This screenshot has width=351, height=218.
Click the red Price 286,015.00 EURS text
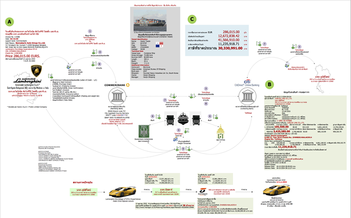pyautogui.click(x=22, y=56)
